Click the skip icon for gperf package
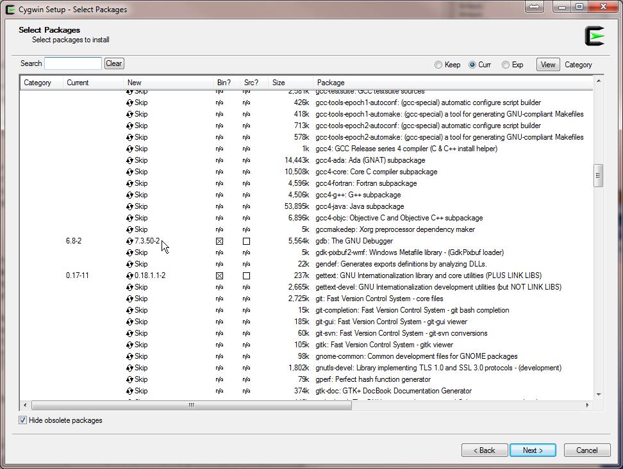Image resolution: width=623 pixels, height=469 pixels. point(129,379)
